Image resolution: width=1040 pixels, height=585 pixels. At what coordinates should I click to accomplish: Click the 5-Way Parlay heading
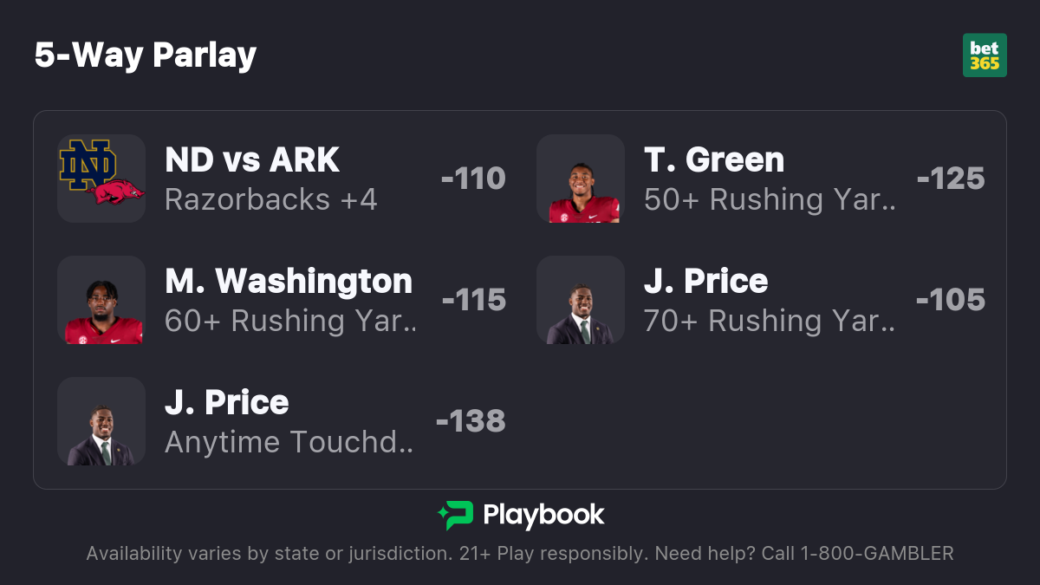[x=146, y=55]
